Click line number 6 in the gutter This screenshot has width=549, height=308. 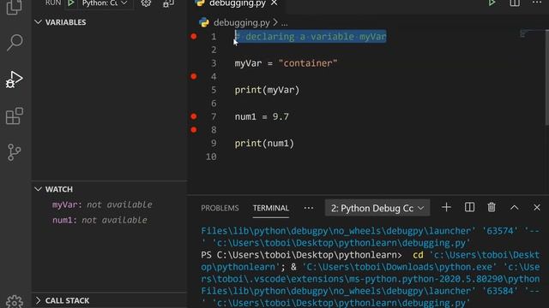coord(214,104)
